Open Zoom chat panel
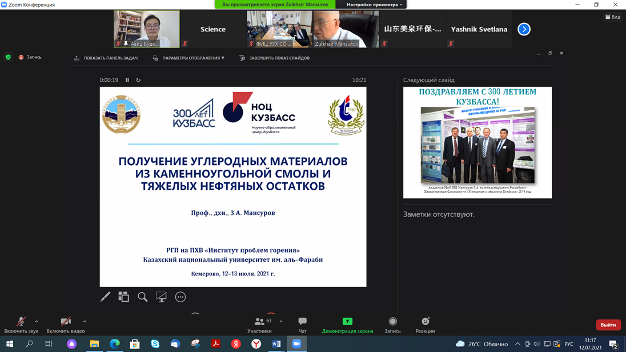The width and height of the screenshot is (626, 352). click(x=302, y=325)
